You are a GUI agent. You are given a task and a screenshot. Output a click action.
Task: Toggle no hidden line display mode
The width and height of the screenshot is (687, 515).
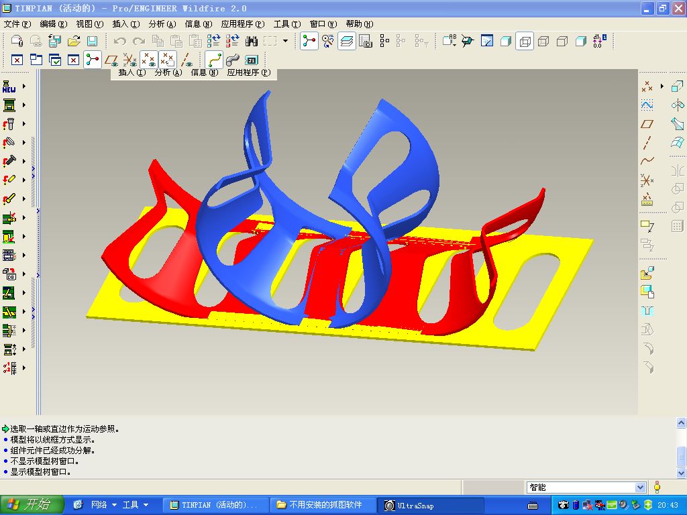(562, 42)
